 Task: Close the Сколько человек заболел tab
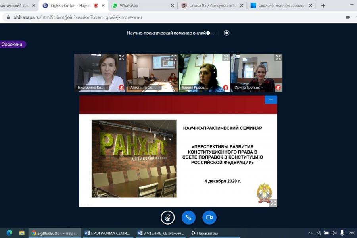[x=311, y=6]
